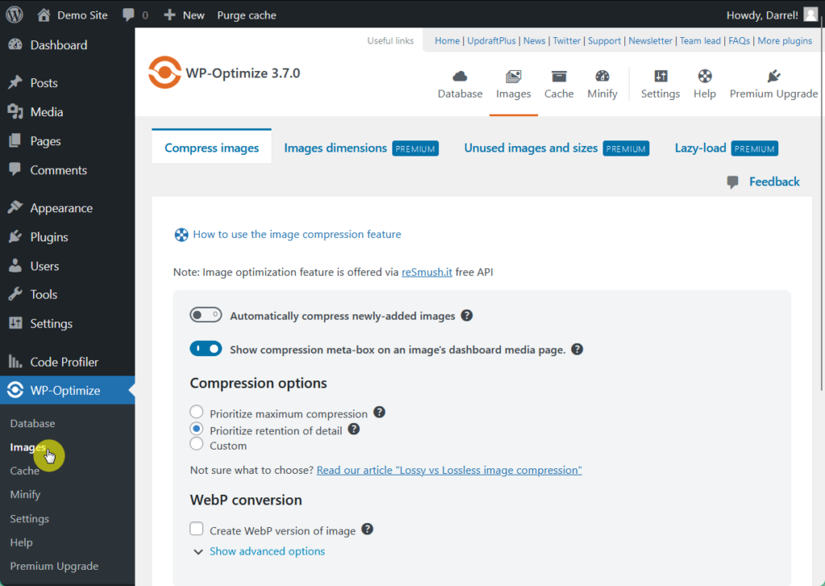
Task: Click the WordPress logo in admin bar
Action: coord(15,15)
